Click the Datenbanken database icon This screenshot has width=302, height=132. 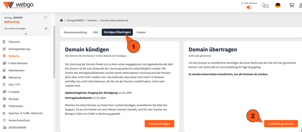[x=4, y=70]
